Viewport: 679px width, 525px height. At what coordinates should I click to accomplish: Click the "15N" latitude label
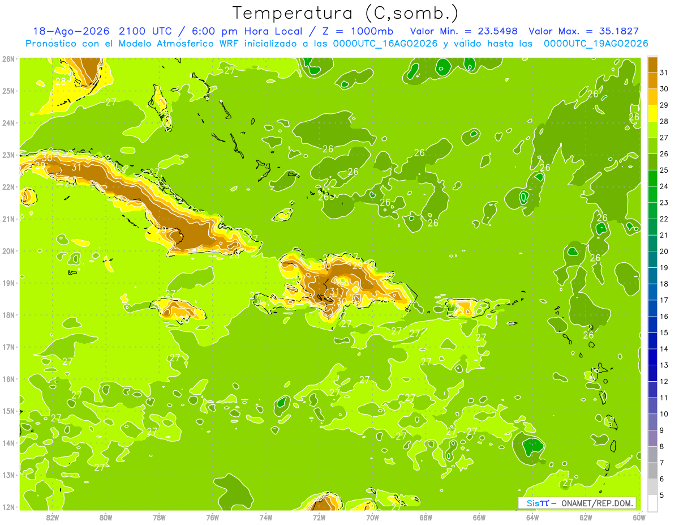click(x=8, y=411)
